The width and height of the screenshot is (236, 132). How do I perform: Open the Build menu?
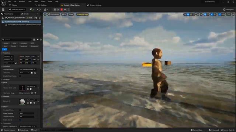36,1
